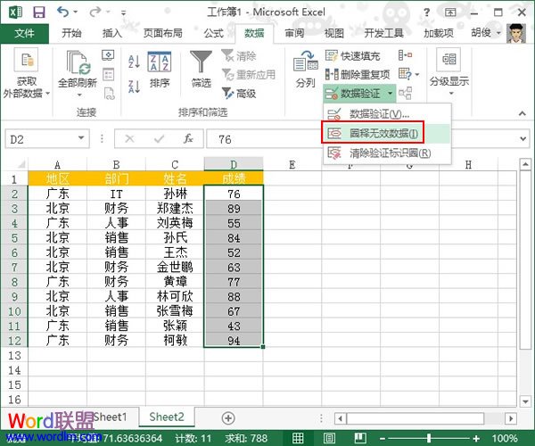Select the Select All corner triangle
The width and height of the screenshot is (535, 446).
click(21, 164)
